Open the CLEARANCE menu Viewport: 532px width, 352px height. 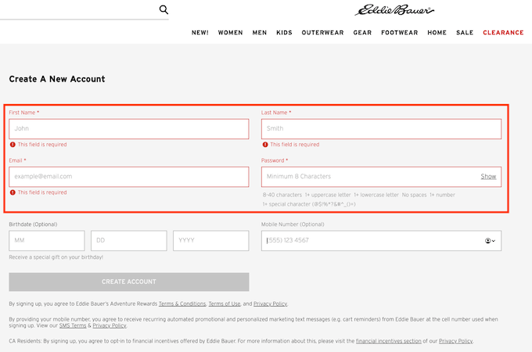point(503,33)
